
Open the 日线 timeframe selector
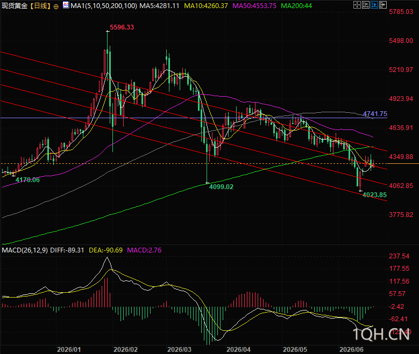point(40,5)
